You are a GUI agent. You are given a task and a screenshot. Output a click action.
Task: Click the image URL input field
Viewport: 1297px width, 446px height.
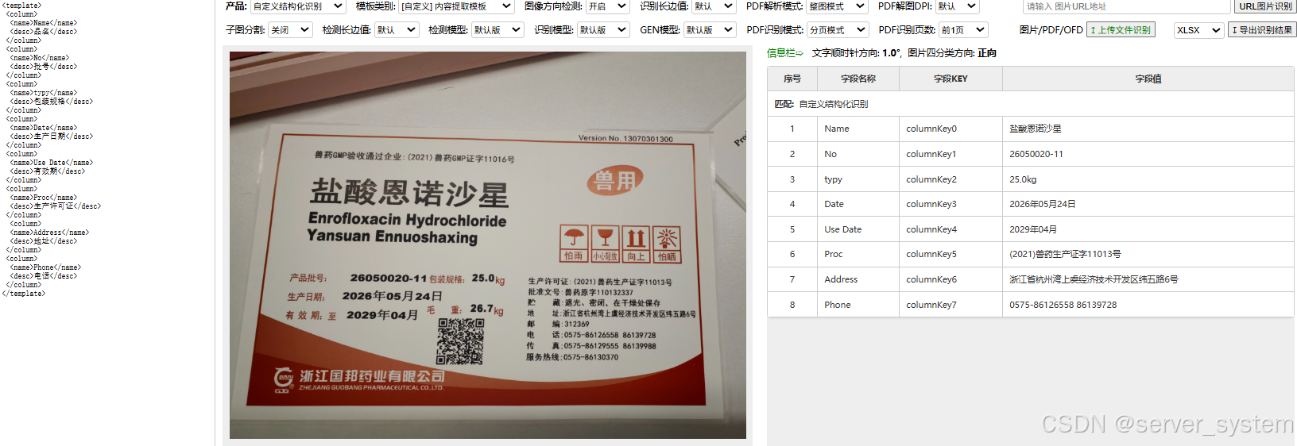(1126, 6)
